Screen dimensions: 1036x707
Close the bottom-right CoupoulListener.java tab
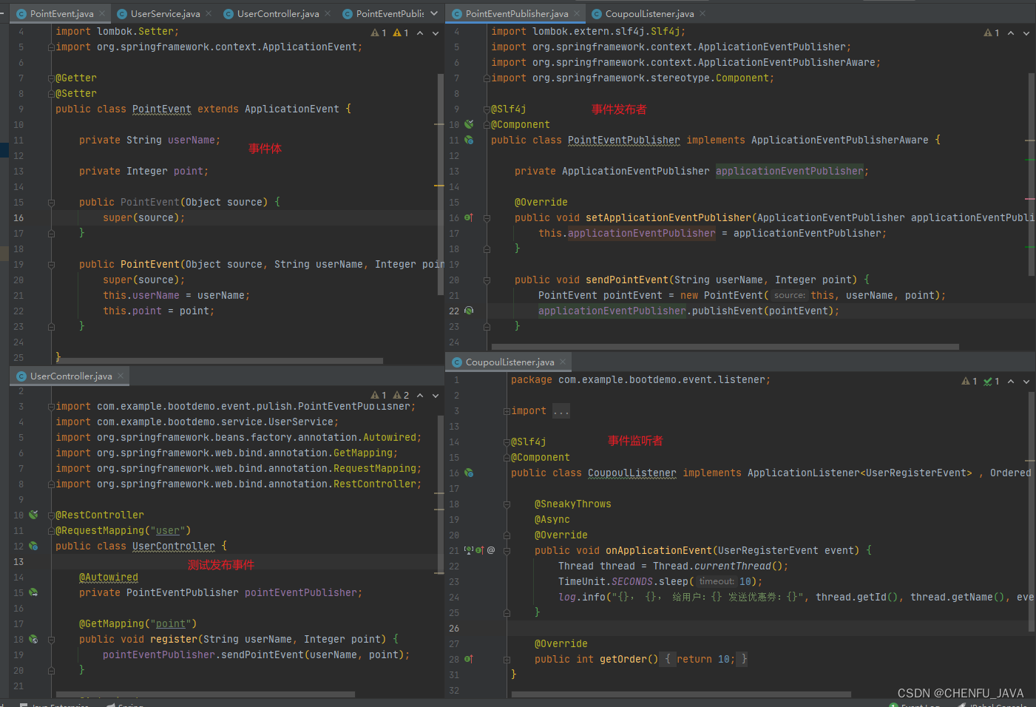(x=562, y=362)
